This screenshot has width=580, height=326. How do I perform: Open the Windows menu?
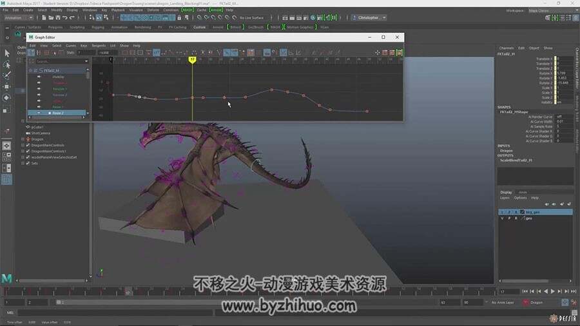pyautogui.click(x=90, y=10)
